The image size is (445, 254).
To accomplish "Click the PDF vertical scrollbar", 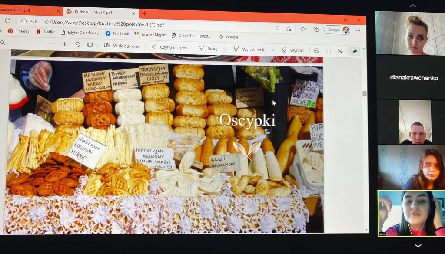I will [x=365, y=93].
